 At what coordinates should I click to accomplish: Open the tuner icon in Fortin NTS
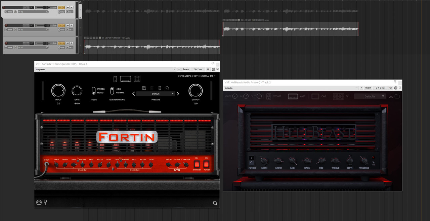(x=45, y=202)
